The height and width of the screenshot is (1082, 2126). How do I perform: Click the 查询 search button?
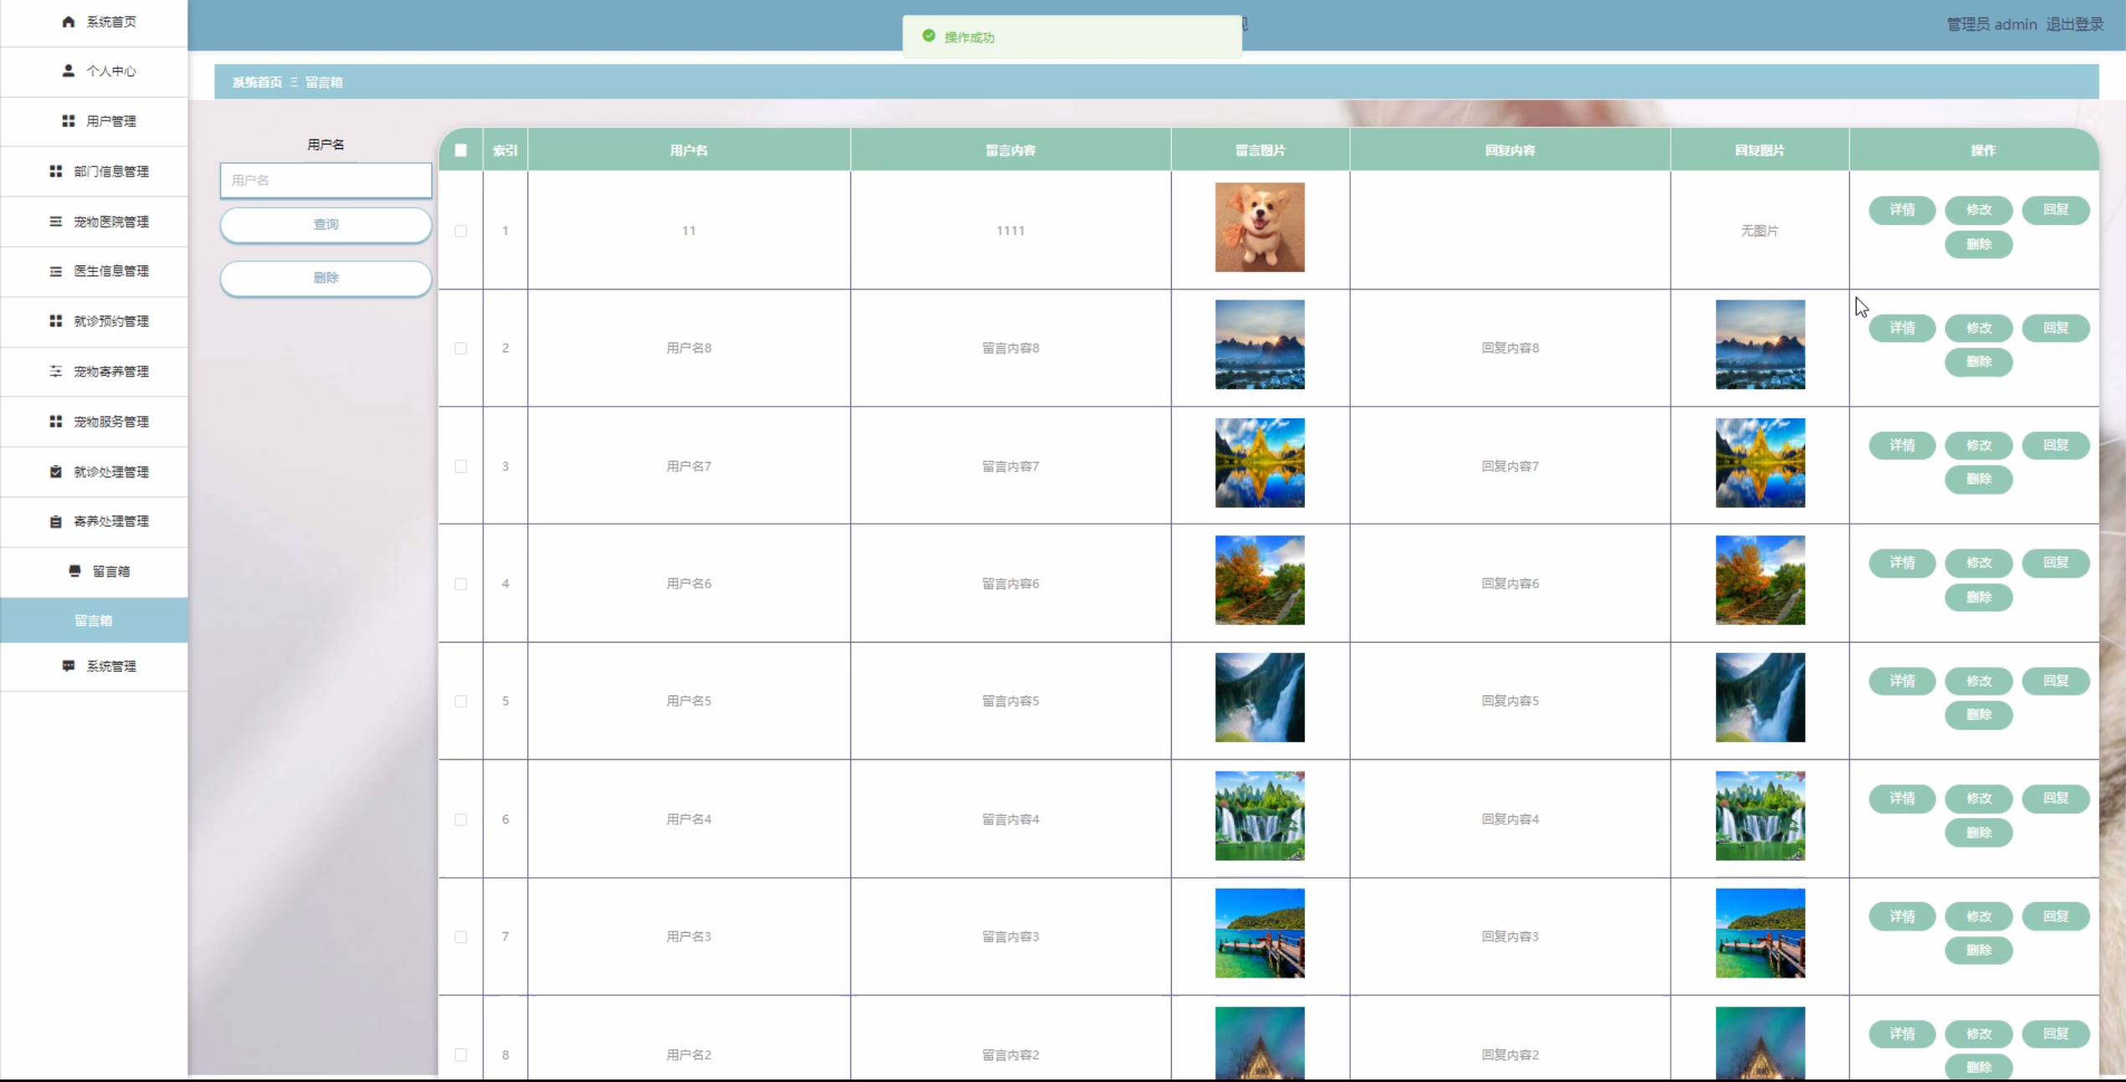[x=326, y=224]
